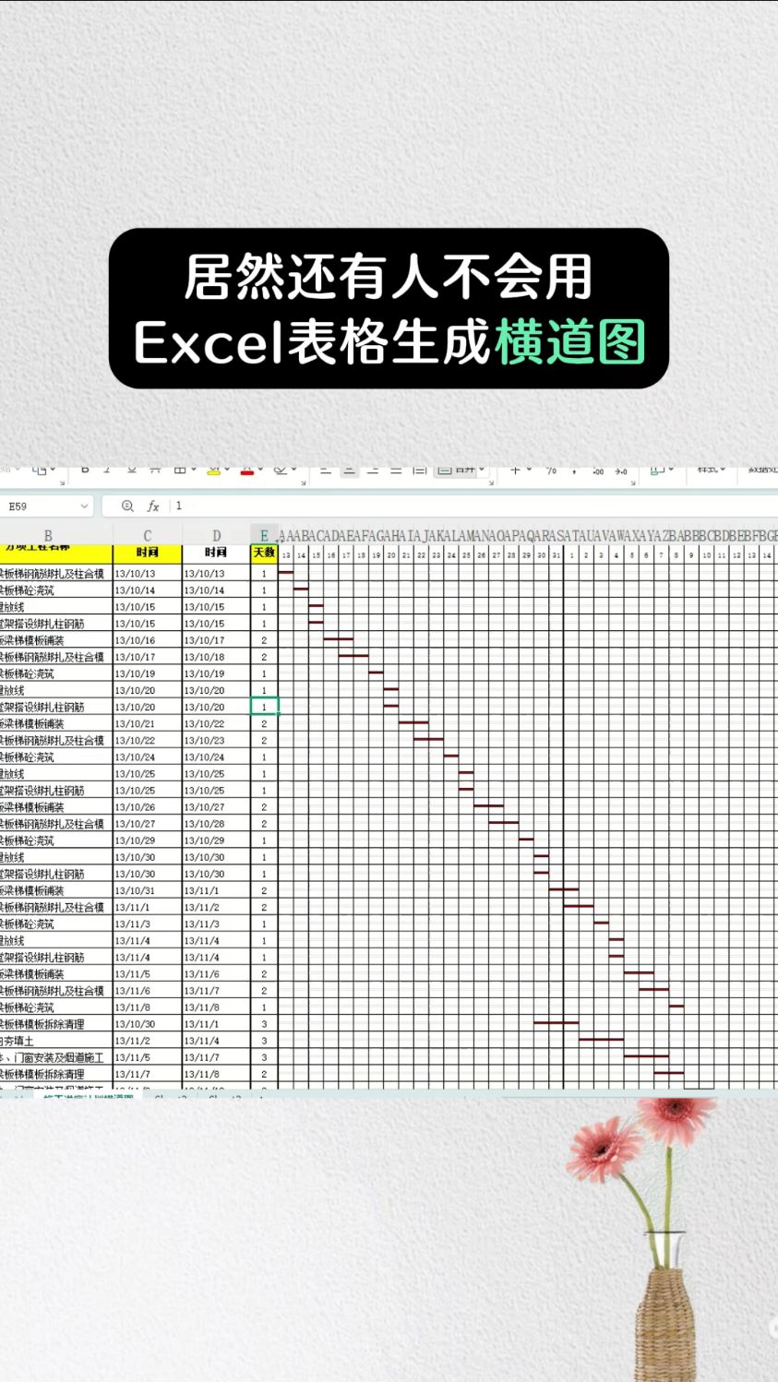Click the day 20 timeline header cell

[391, 554]
